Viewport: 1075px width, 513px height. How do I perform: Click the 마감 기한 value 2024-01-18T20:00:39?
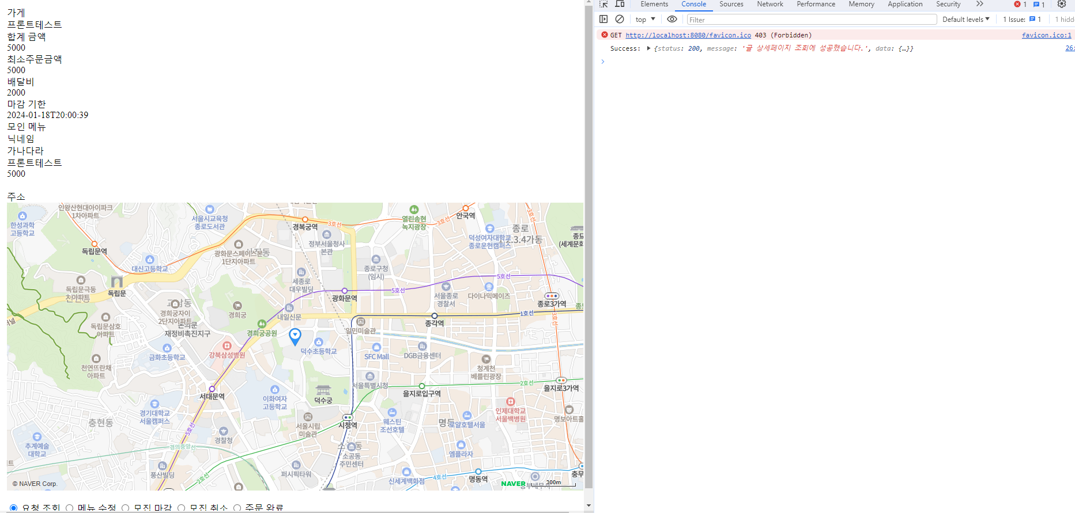(47, 115)
